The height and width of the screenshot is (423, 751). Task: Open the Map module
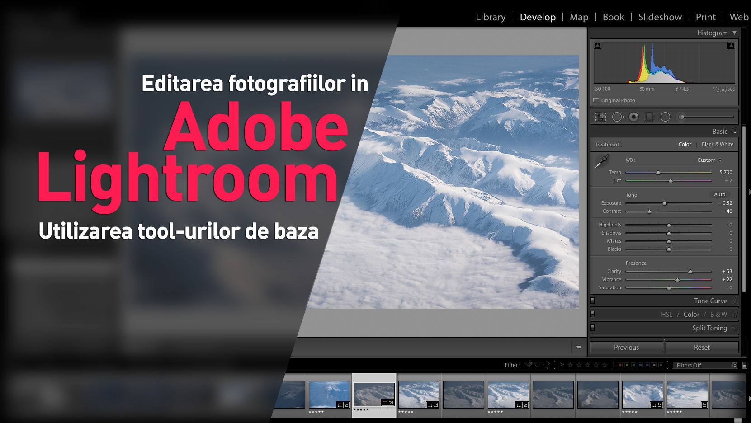579,17
